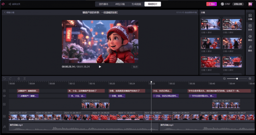Viewport: 256px width, 135px height.
Task: Select subtitle clip 来，小宝，这串糖葫芦是你的了
Action: pyautogui.click(x=86, y=91)
